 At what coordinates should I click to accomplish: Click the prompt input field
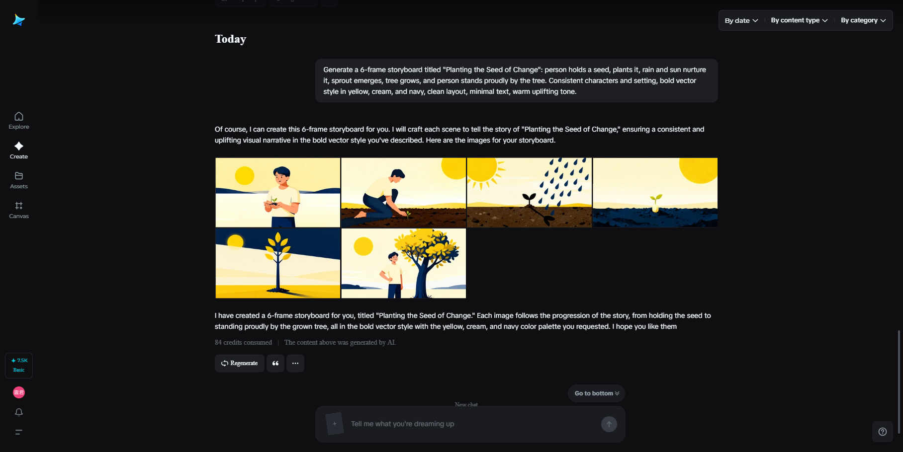tap(470, 424)
